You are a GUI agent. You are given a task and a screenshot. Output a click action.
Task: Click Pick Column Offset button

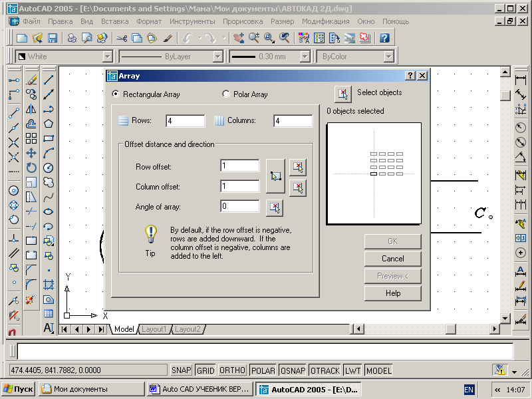point(298,188)
